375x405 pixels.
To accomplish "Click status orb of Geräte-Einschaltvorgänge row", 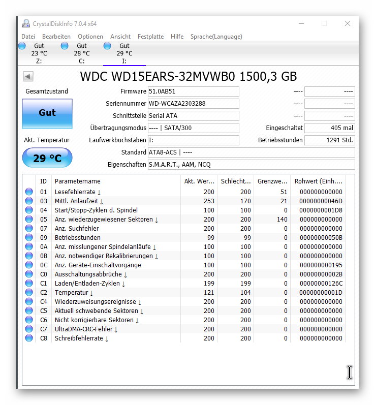I will (29, 265).
